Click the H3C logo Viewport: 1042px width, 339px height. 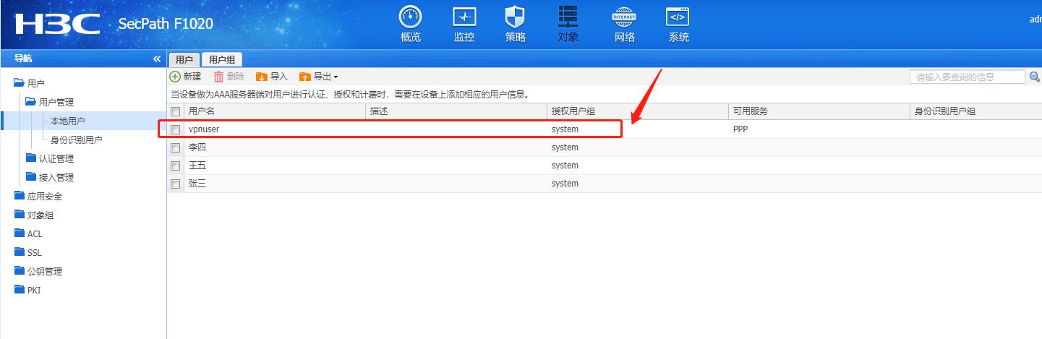(57, 24)
